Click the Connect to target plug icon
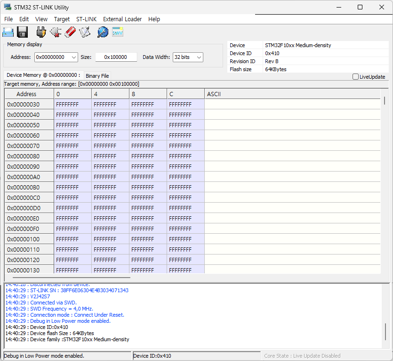The height and width of the screenshot is (361, 393). (41, 32)
